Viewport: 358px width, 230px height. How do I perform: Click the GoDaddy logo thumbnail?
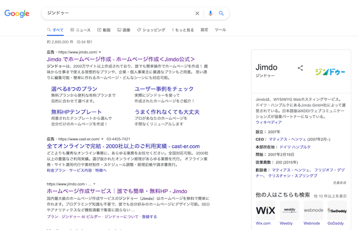coord(337,211)
